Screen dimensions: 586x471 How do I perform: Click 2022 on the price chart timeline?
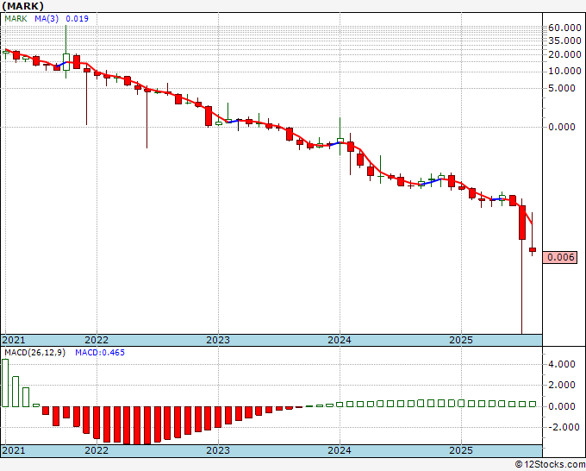97,340
